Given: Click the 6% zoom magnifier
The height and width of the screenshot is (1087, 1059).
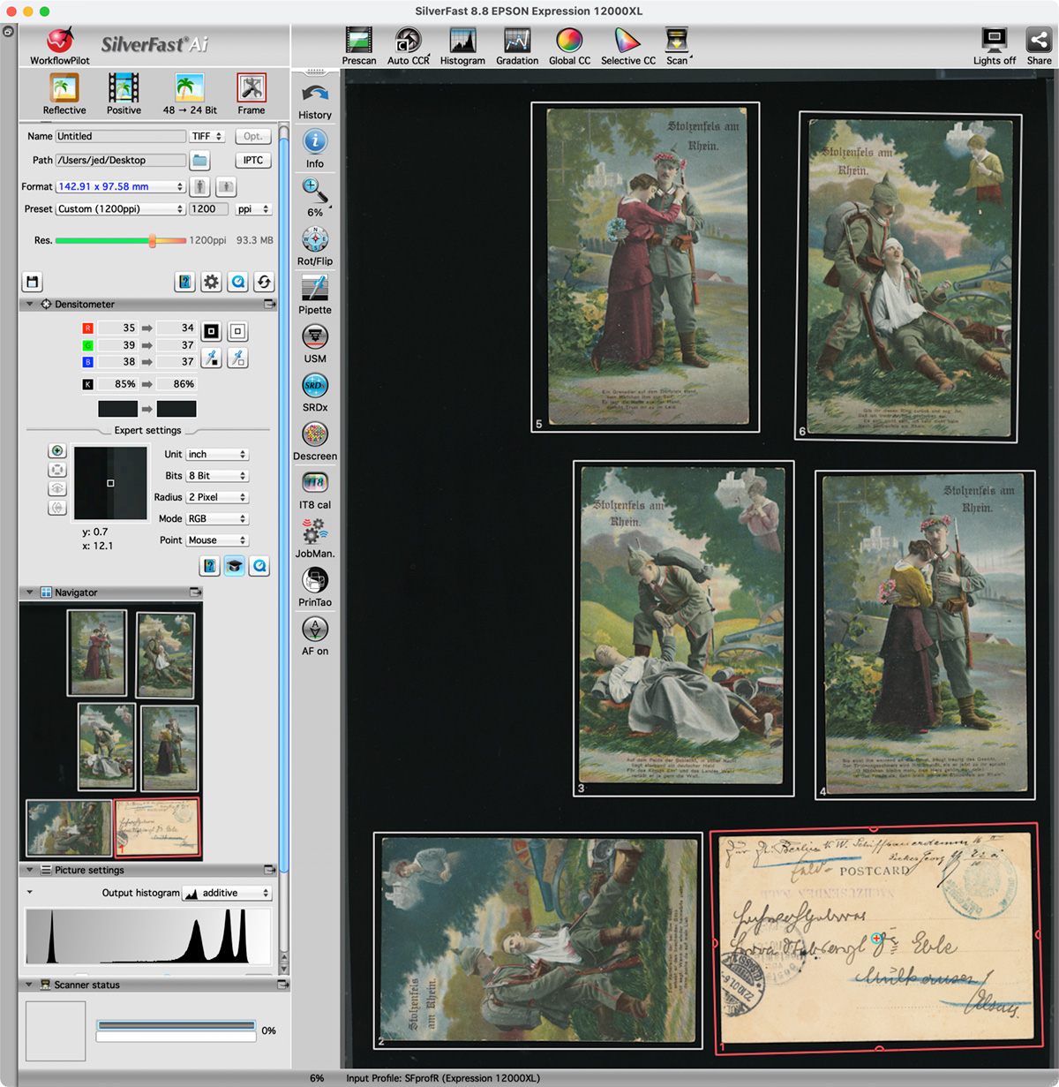Looking at the screenshot, I should [315, 197].
